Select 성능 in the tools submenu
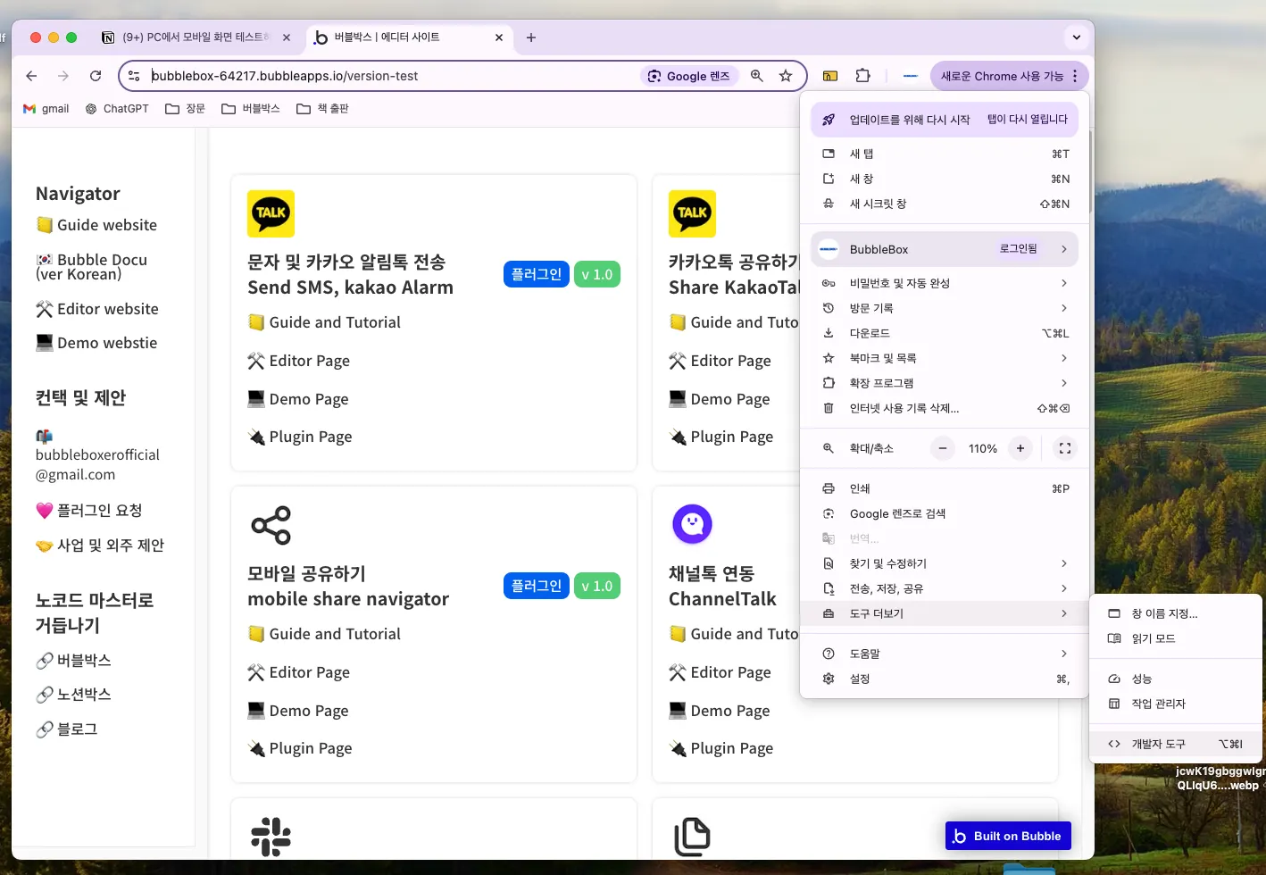The height and width of the screenshot is (875, 1266). tap(1177, 679)
